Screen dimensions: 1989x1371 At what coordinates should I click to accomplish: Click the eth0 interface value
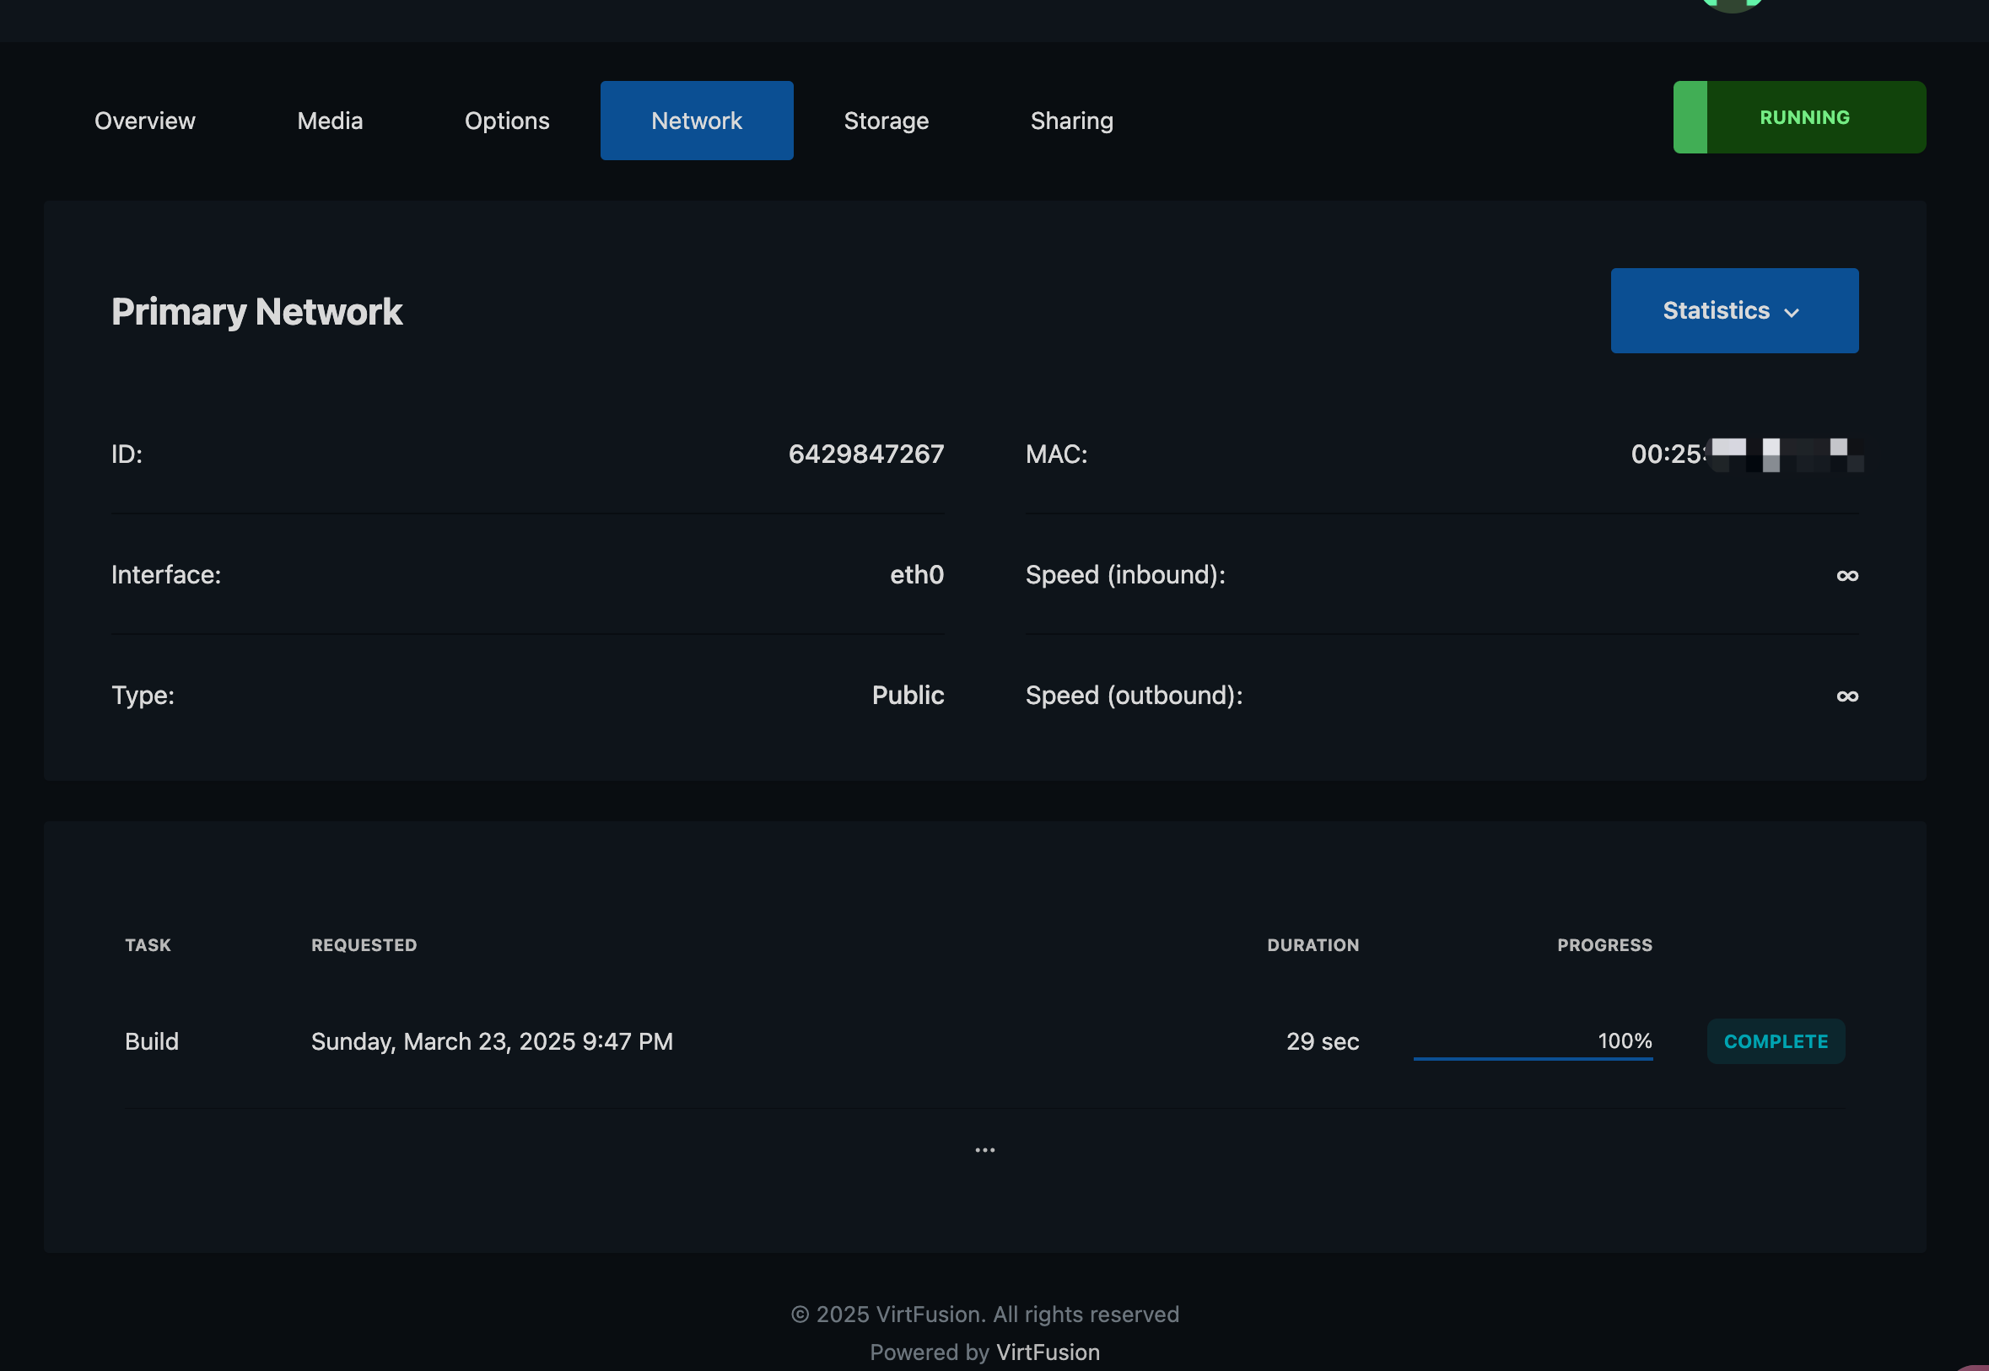click(x=917, y=575)
